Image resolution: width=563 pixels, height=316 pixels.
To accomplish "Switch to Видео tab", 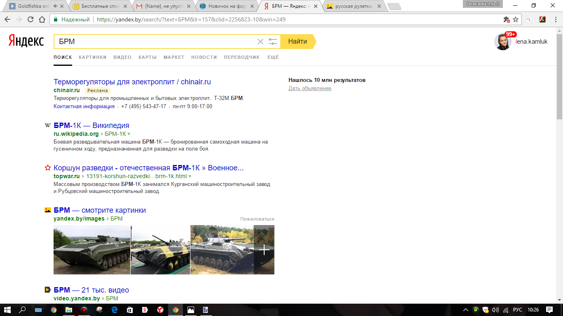I will coord(122,57).
